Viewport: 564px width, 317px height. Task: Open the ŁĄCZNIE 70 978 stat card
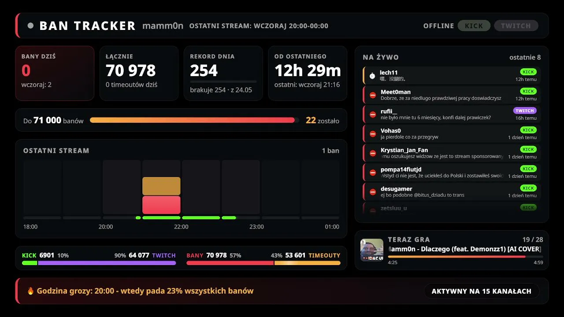click(139, 74)
